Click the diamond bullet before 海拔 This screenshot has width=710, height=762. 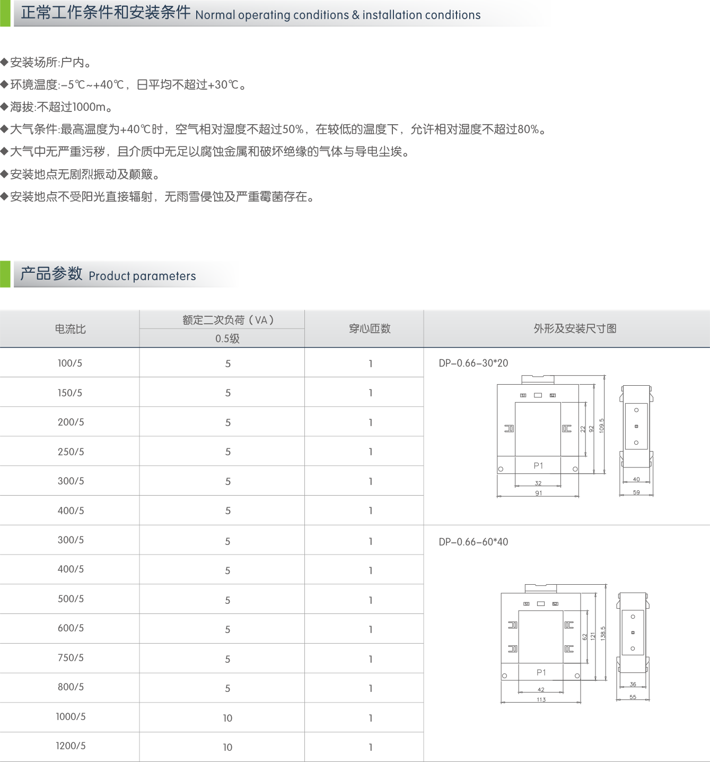5,107
